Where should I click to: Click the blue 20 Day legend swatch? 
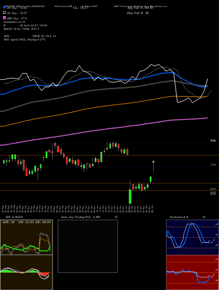[5, 7]
